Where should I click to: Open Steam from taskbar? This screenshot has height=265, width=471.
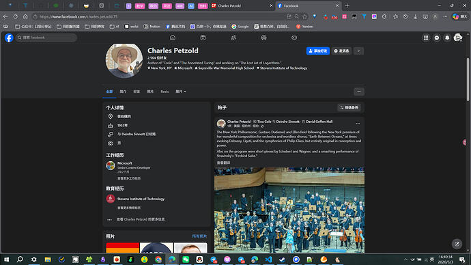point(282,260)
